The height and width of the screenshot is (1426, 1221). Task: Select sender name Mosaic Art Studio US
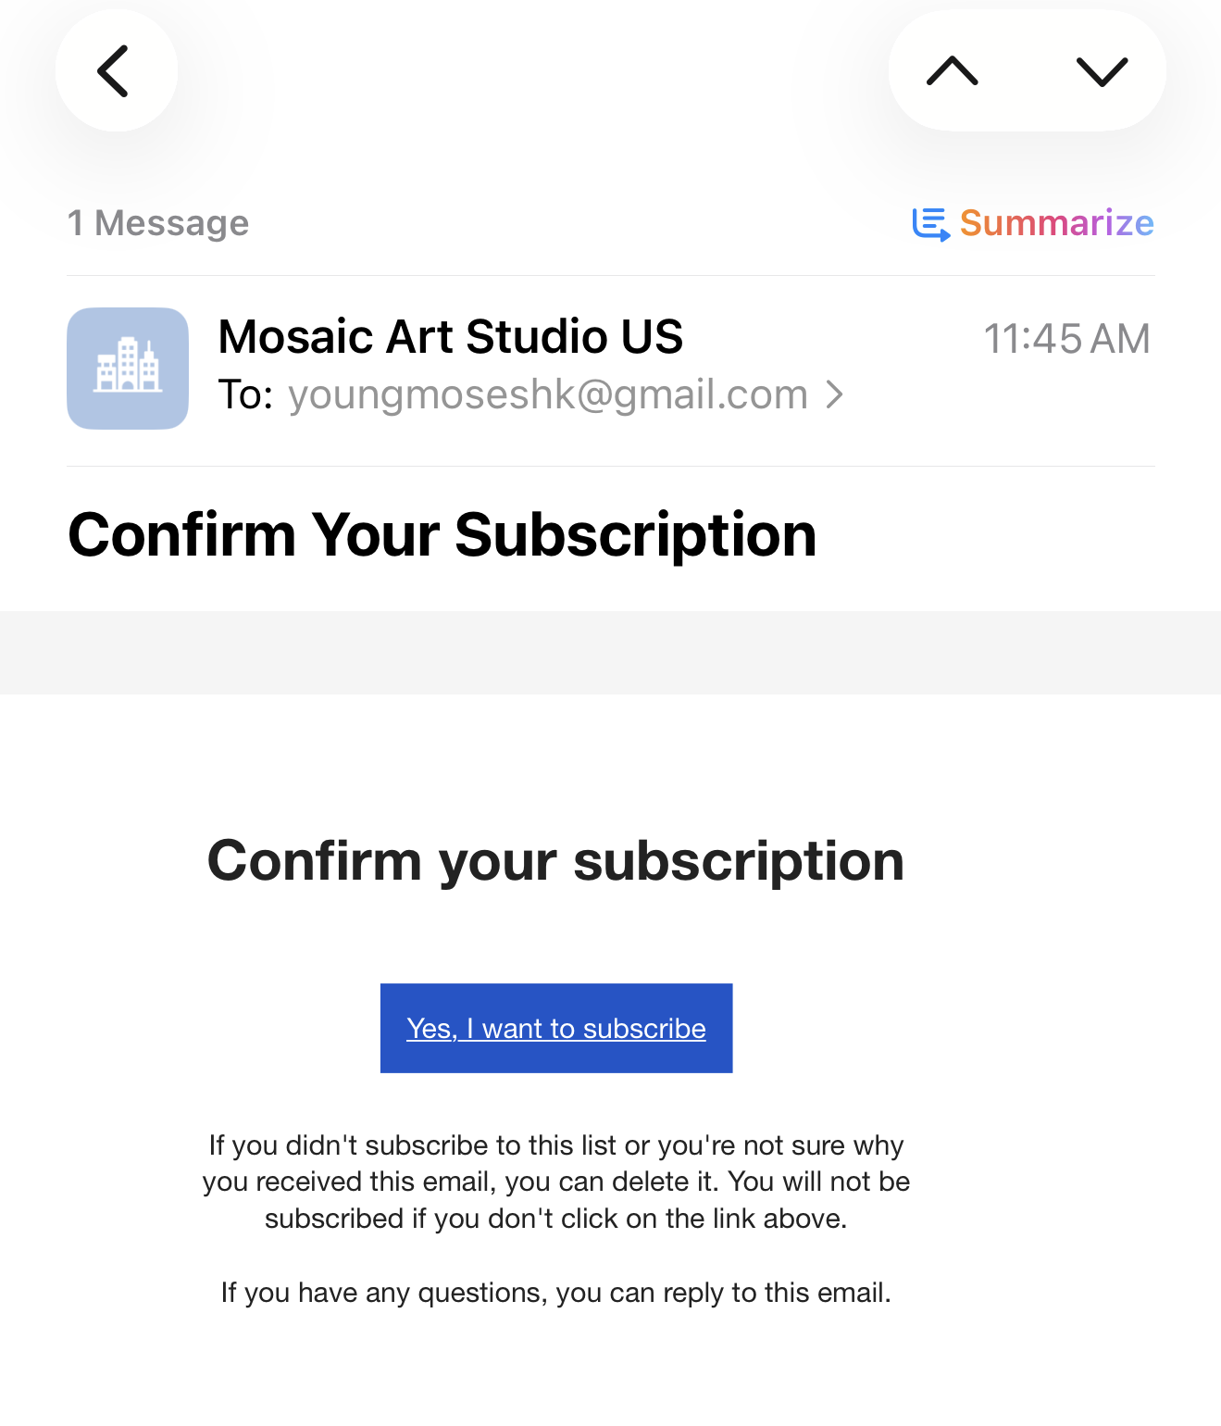450,336
